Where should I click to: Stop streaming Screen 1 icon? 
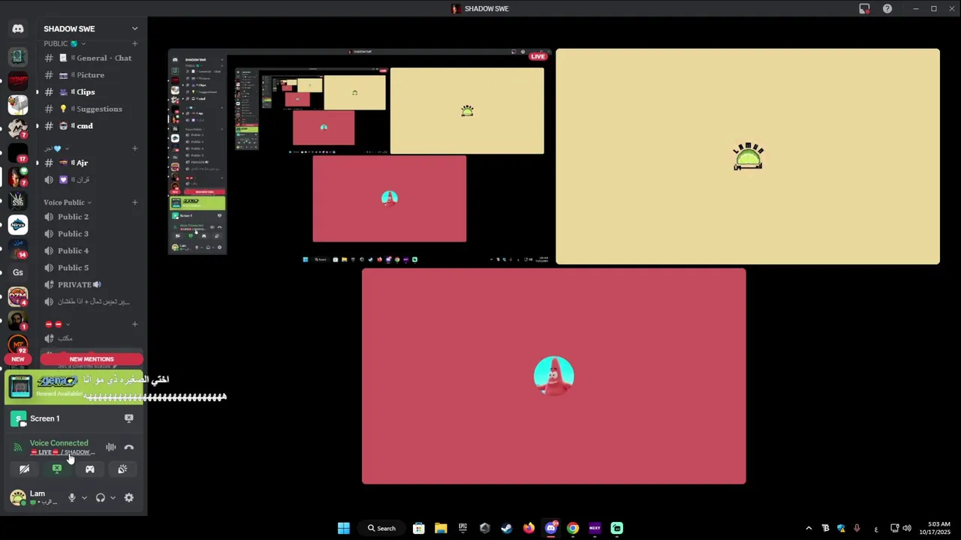tap(129, 418)
